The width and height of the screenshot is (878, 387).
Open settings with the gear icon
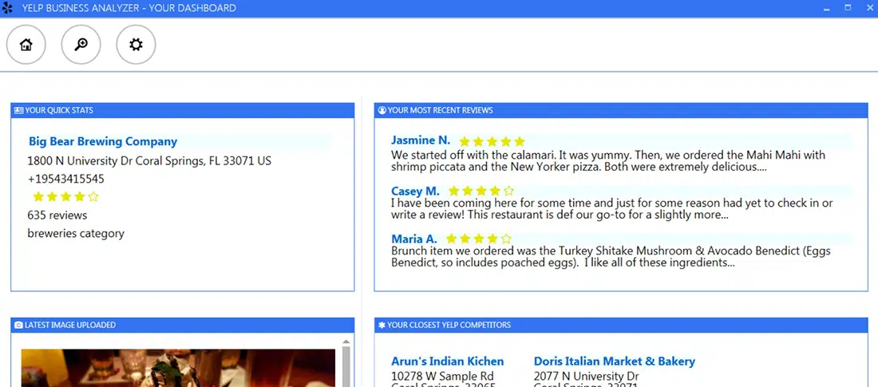coord(136,45)
